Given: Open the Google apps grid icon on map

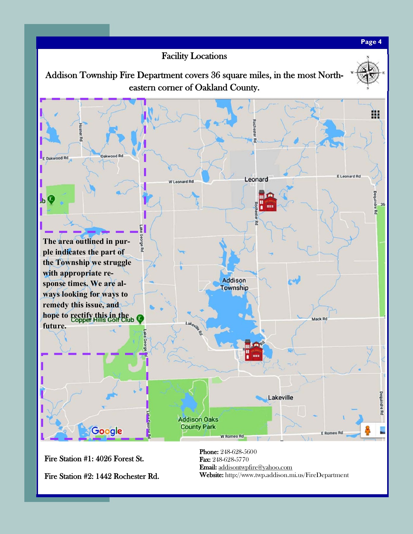Looking at the screenshot, I should 375,114.
